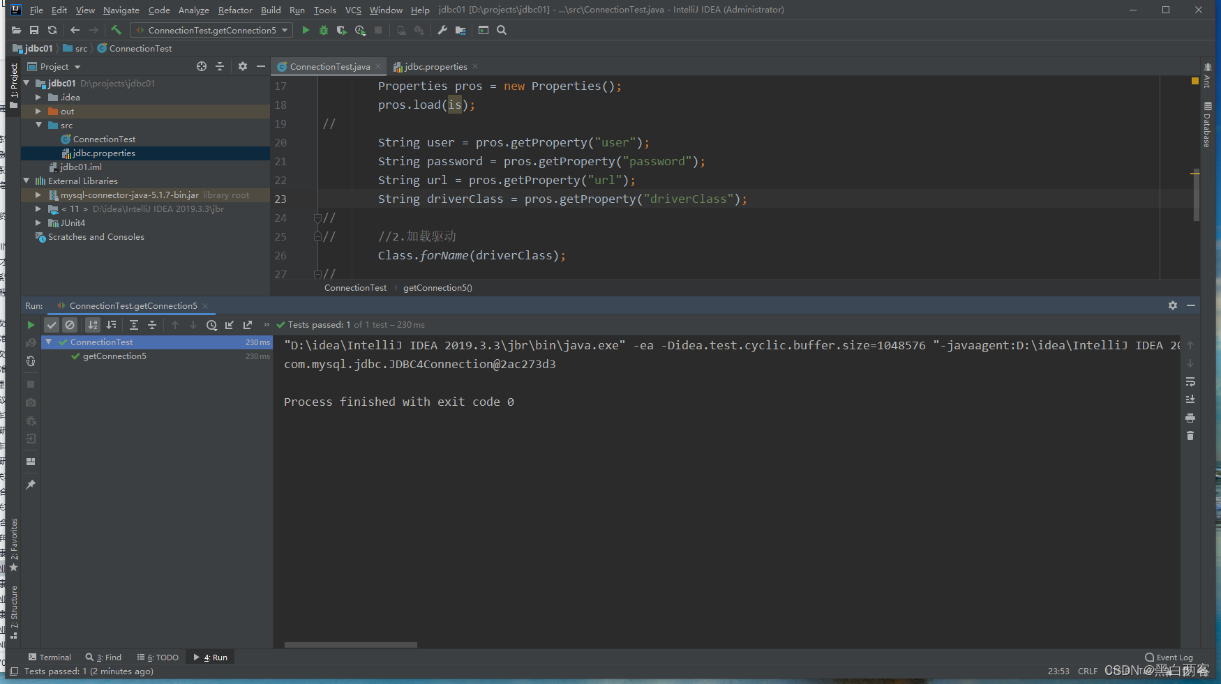Open test history clock icon

(x=211, y=325)
